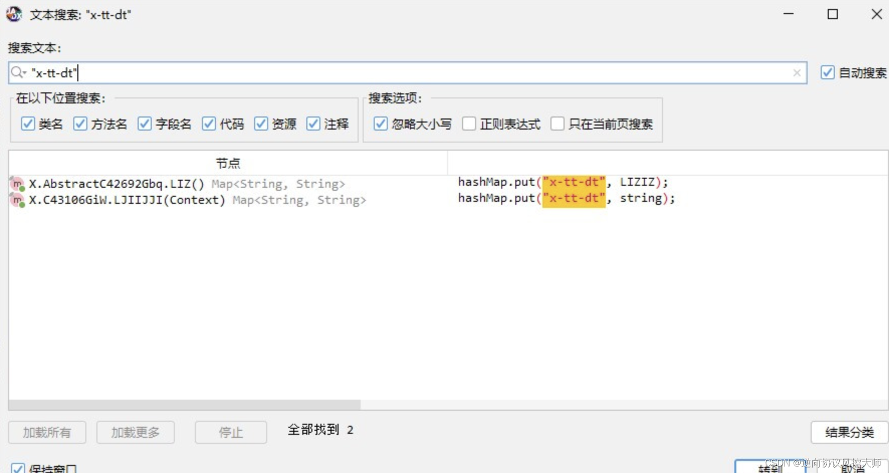Open search history magnifier dropdown
The image size is (889, 473).
click(19, 73)
